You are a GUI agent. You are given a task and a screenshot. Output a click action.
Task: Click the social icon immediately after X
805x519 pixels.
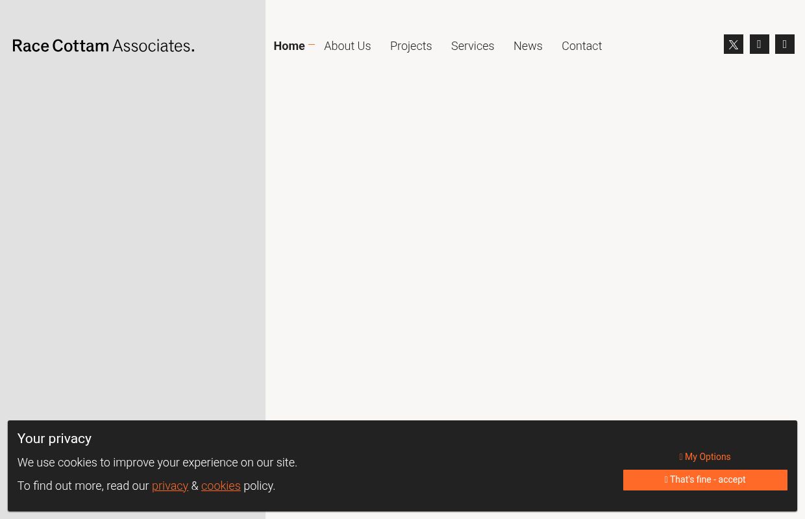coord(759,44)
